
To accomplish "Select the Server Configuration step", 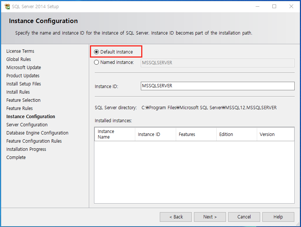I will click(x=27, y=125).
